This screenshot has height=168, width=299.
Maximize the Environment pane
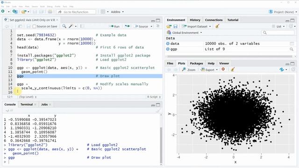(292, 20)
